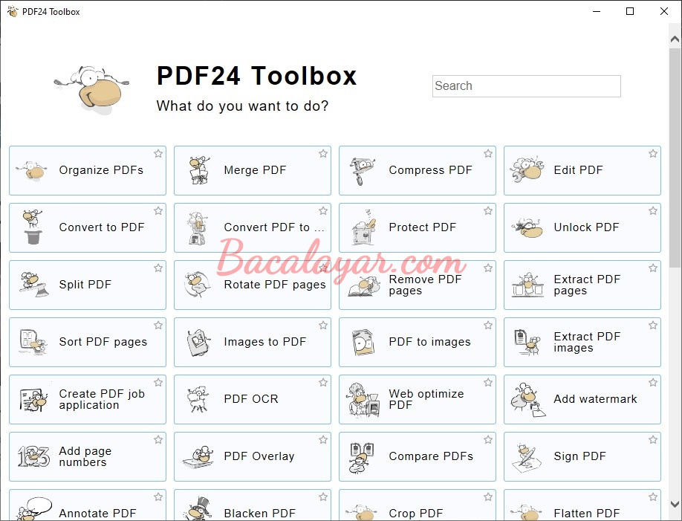Click the Protect PDF safe icon
The width and height of the screenshot is (682, 521).
363,227
